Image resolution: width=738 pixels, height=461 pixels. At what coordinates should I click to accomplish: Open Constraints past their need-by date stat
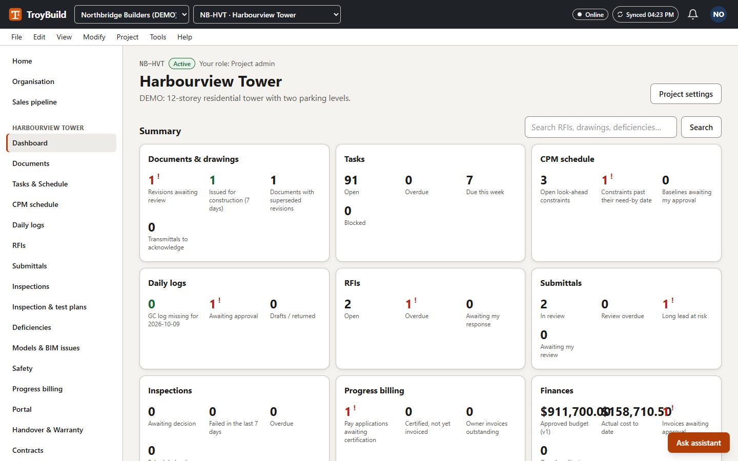coord(627,188)
